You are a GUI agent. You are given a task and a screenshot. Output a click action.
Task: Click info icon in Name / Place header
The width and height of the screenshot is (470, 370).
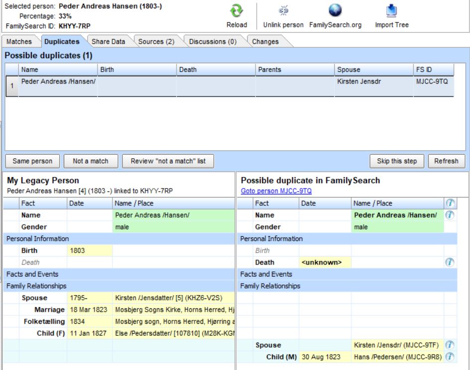[x=450, y=203]
